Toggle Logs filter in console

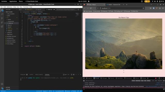coord(142,81)
